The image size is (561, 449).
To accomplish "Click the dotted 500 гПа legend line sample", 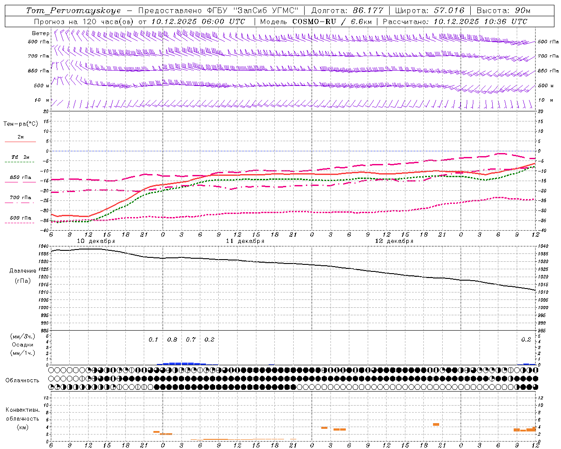I will (19, 223).
